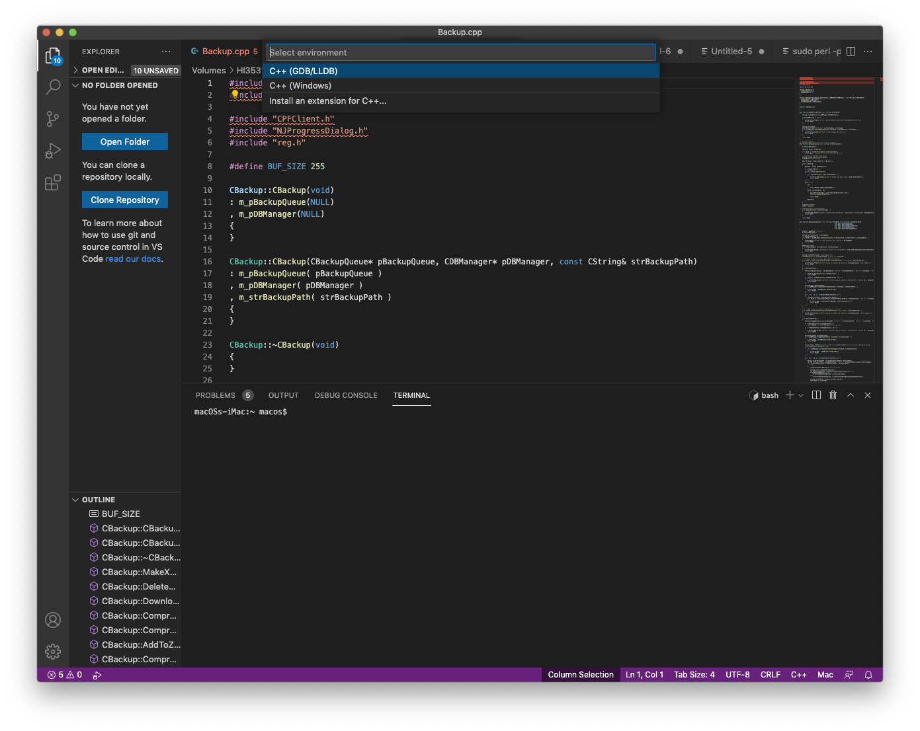Select CBackup::~CBack... outline item
Screen dimensions: 920x731
click(125, 557)
